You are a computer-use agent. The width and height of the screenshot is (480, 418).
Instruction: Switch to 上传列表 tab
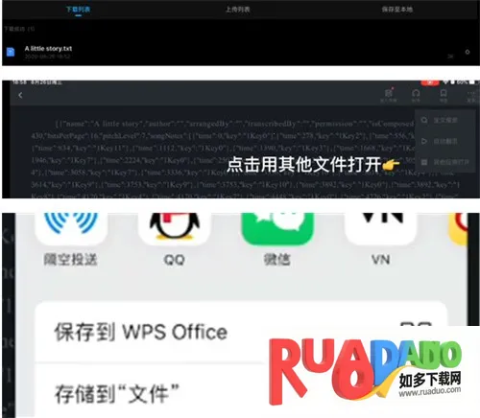coord(237,10)
